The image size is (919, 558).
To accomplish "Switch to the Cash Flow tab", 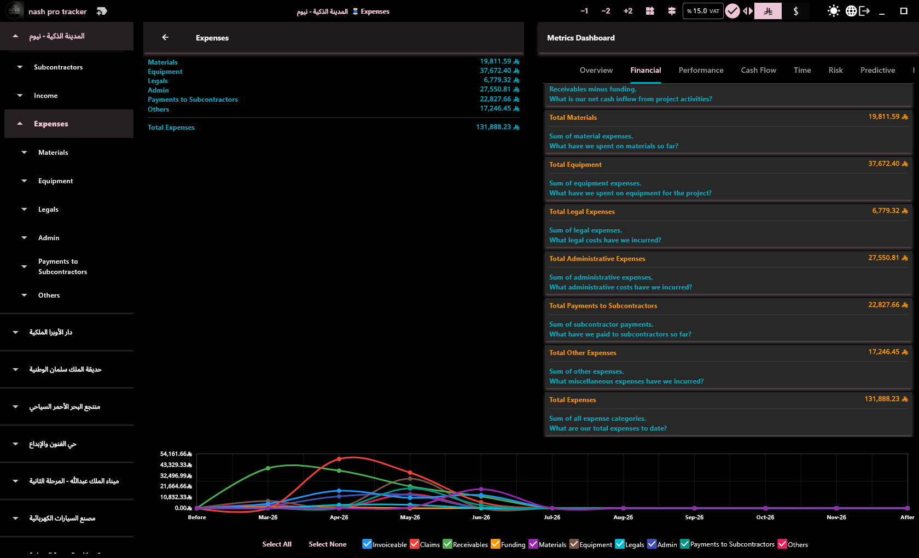I will point(758,70).
